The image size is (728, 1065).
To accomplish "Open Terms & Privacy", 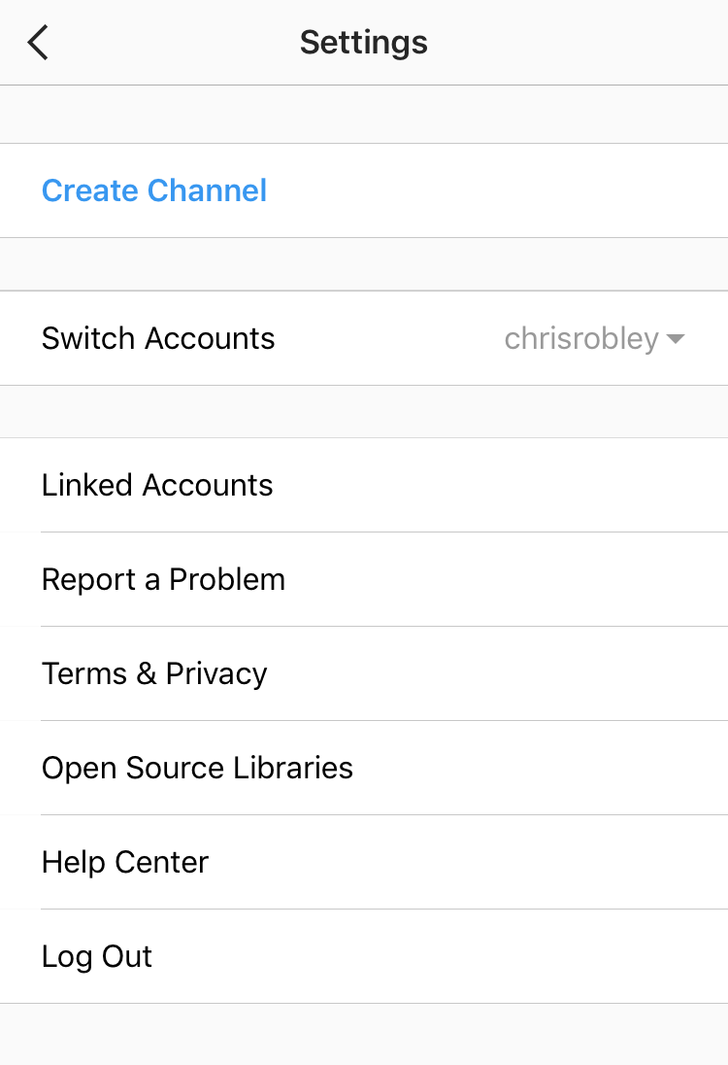I will [x=153, y=673].
